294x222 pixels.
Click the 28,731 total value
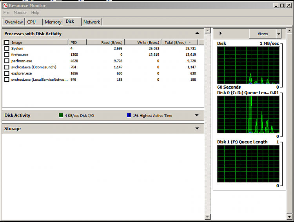pyautogui.click(x=191, y=48)
